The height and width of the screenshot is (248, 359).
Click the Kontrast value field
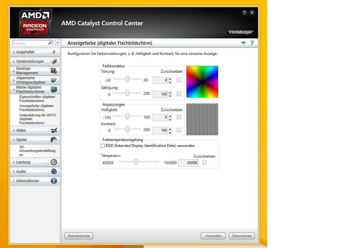tap(160, 130)
